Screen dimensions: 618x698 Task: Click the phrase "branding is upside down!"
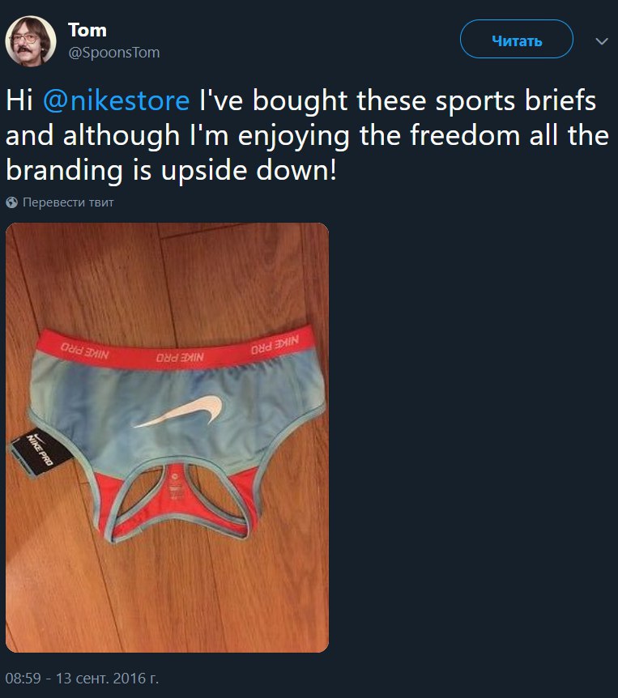[x=171, y=171]
